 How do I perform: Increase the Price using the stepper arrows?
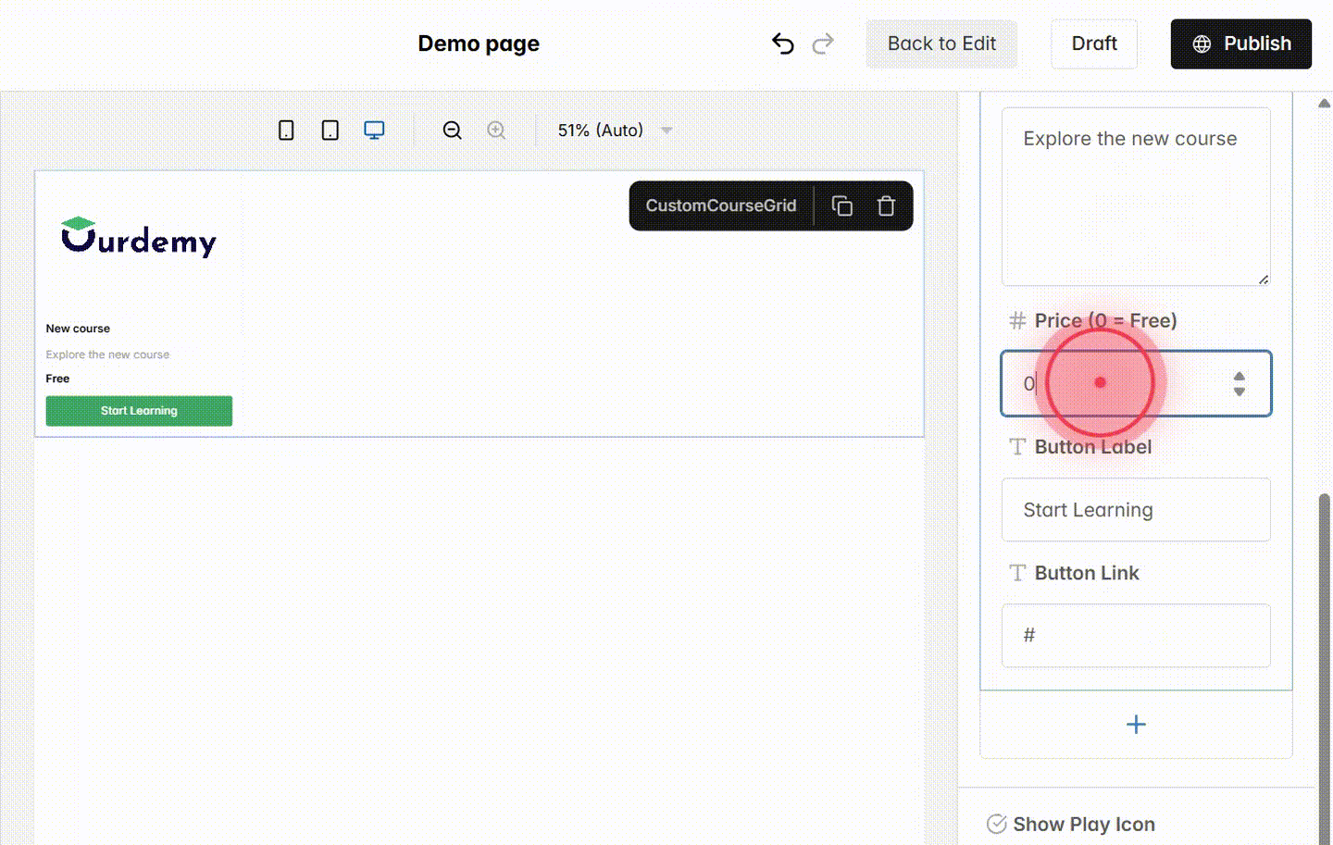(1240, 377)
